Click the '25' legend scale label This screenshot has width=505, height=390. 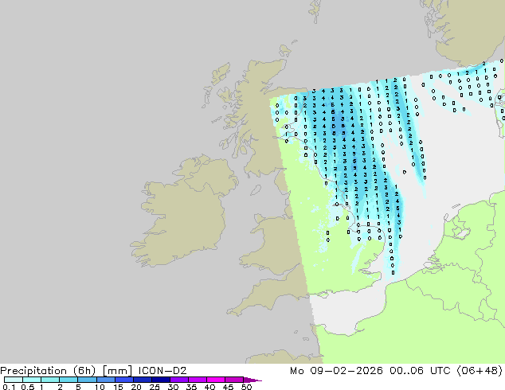(x=155, y=387)
